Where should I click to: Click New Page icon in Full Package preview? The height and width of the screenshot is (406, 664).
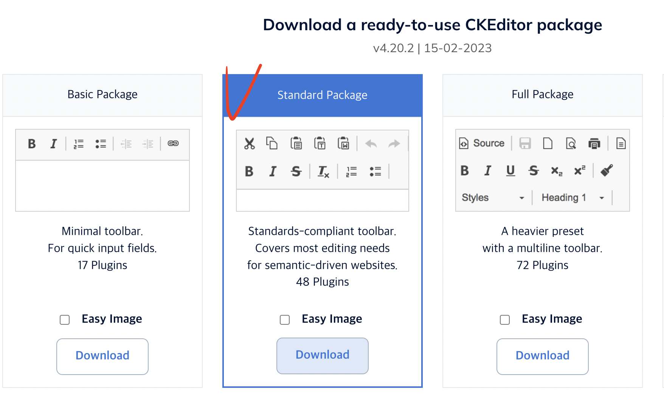point(548,143)
